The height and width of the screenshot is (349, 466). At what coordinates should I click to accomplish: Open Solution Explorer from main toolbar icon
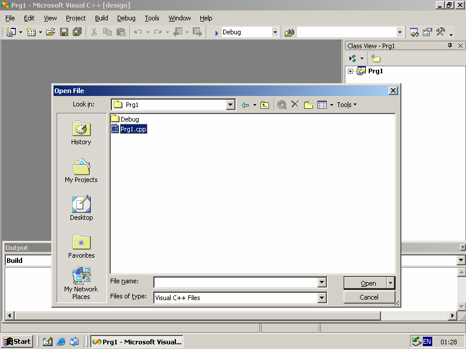[x=414, y=32]
